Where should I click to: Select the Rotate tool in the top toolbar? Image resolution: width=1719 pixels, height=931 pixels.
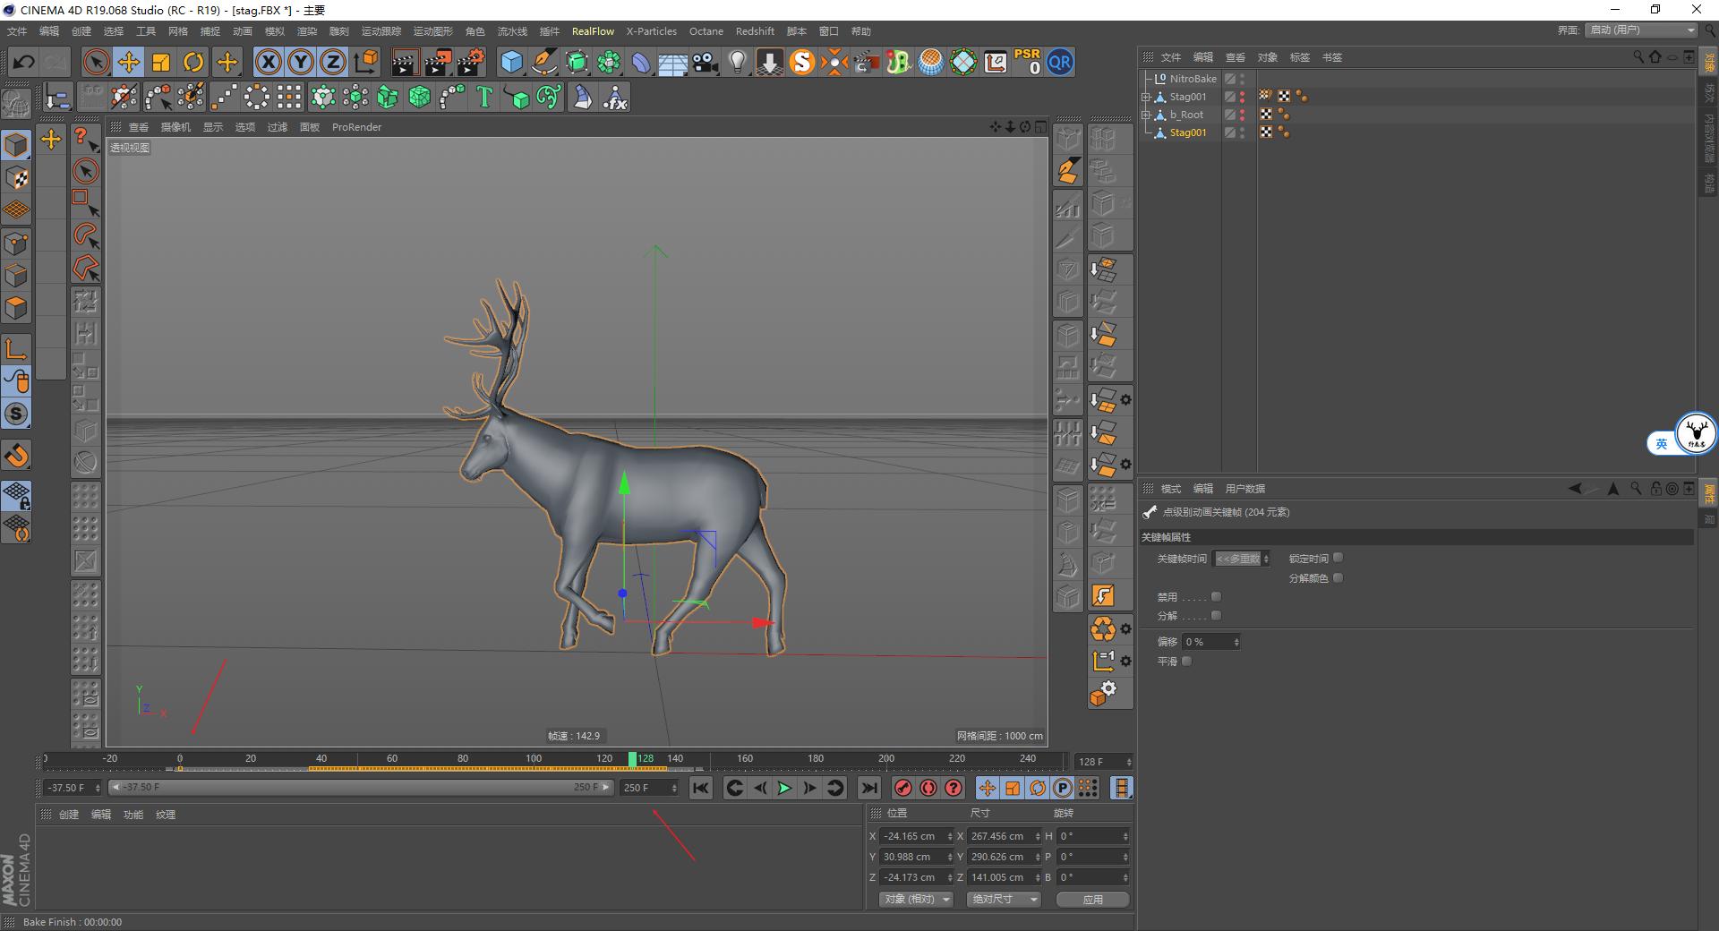193,62
